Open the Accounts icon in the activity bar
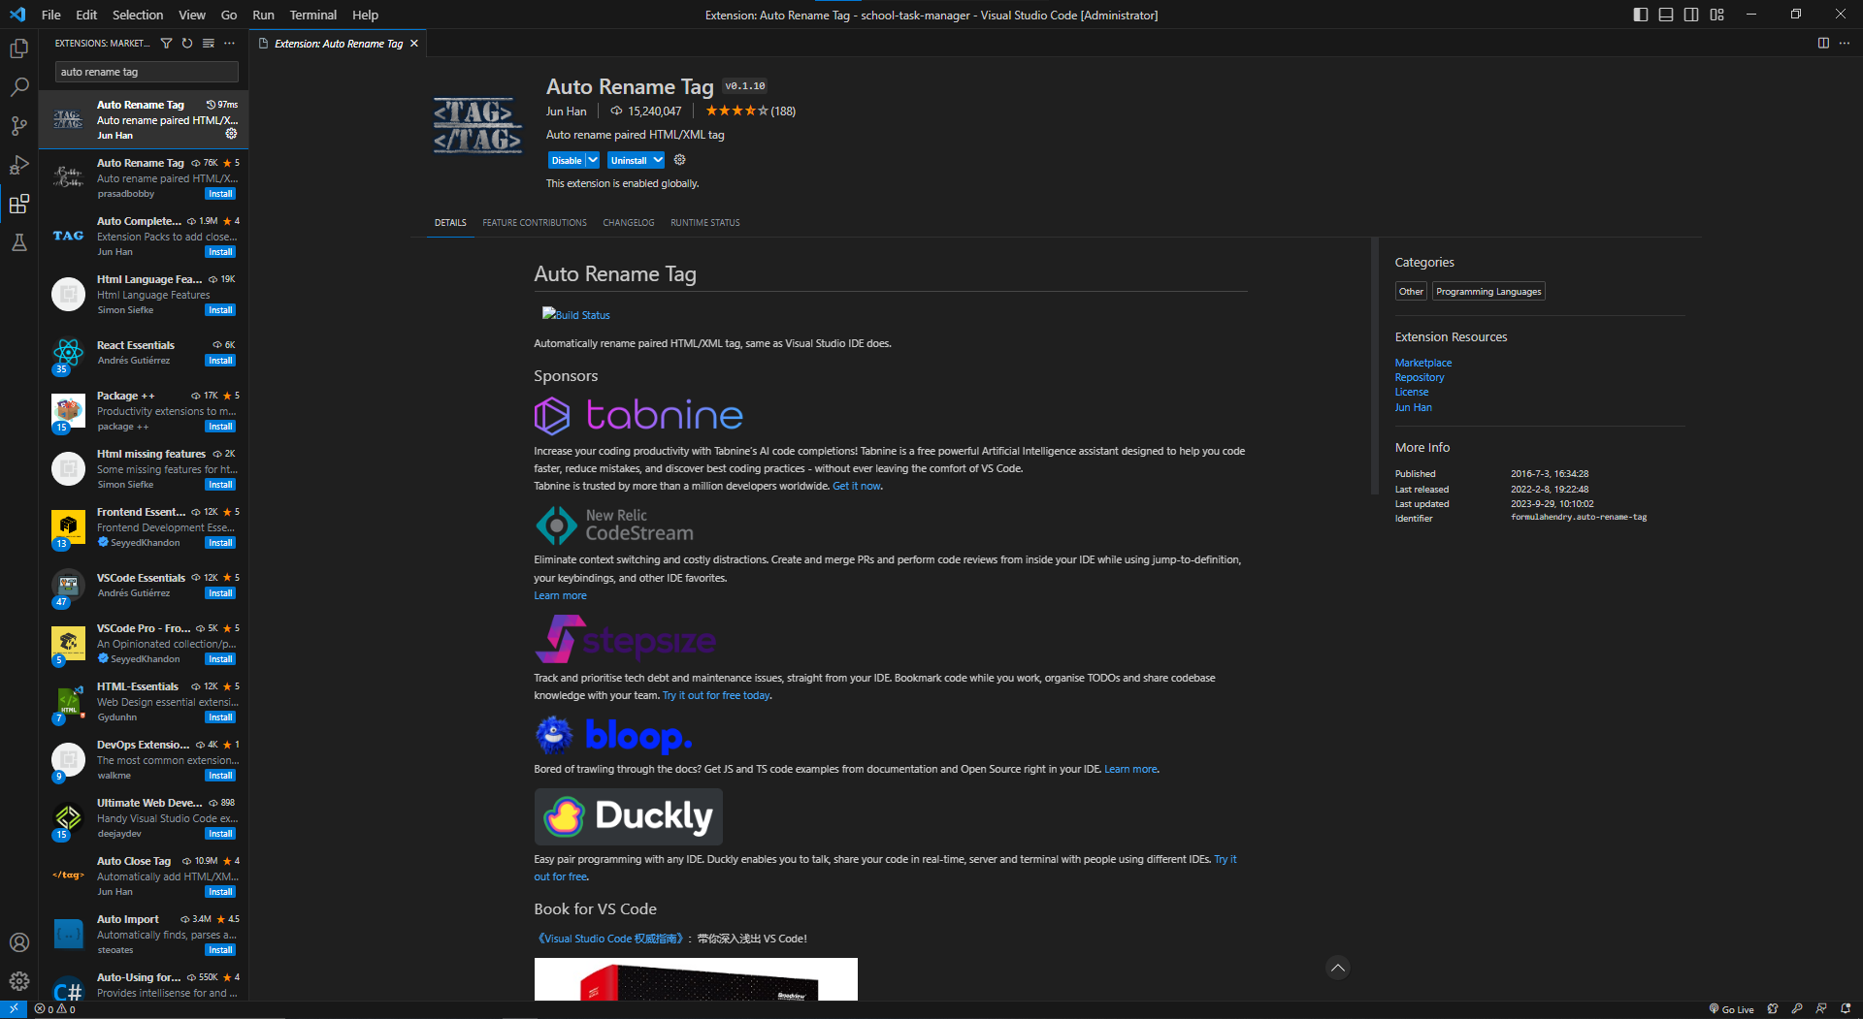This screenshot has width=1863, height=1019. [x=18, y=942]
